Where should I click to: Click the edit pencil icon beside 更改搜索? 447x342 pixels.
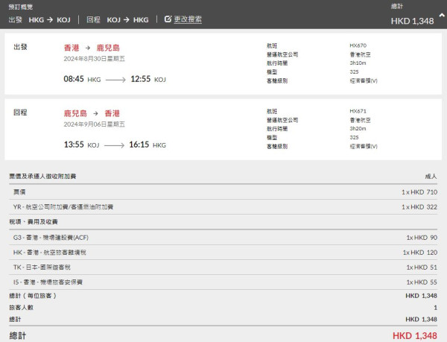168,19
